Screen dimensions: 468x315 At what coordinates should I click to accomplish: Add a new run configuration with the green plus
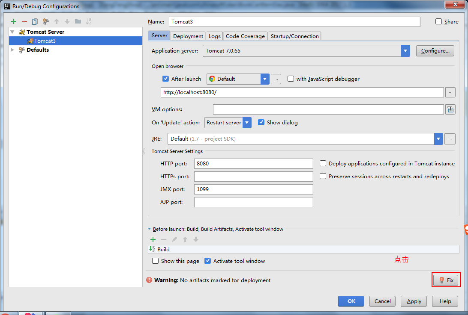[14, 21]
